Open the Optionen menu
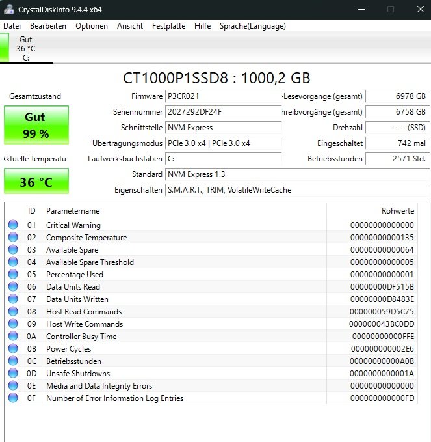Image resolution: width=431 pixels, height=442 pixels. point(92,26)
